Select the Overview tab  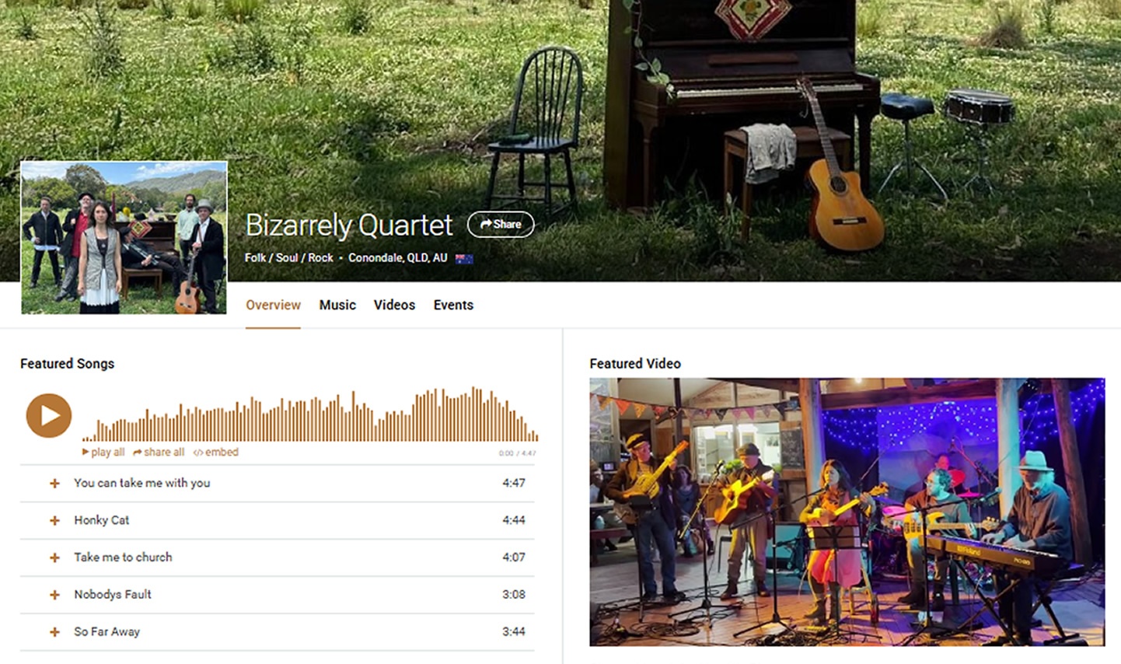tap(273, 305)
